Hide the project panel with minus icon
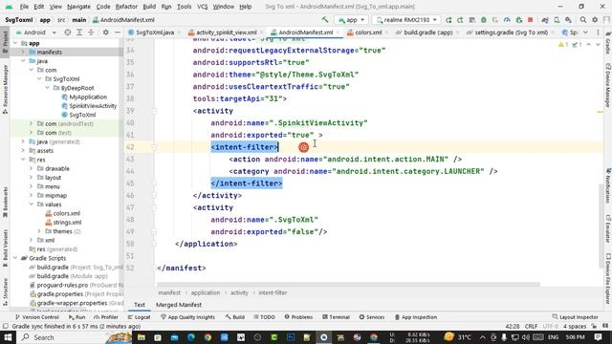Viewport: 612px width, 344px height. coord(117,32)
